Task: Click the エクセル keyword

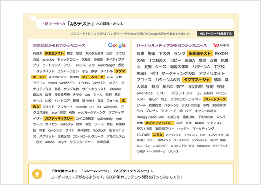Action: point(84,83)
